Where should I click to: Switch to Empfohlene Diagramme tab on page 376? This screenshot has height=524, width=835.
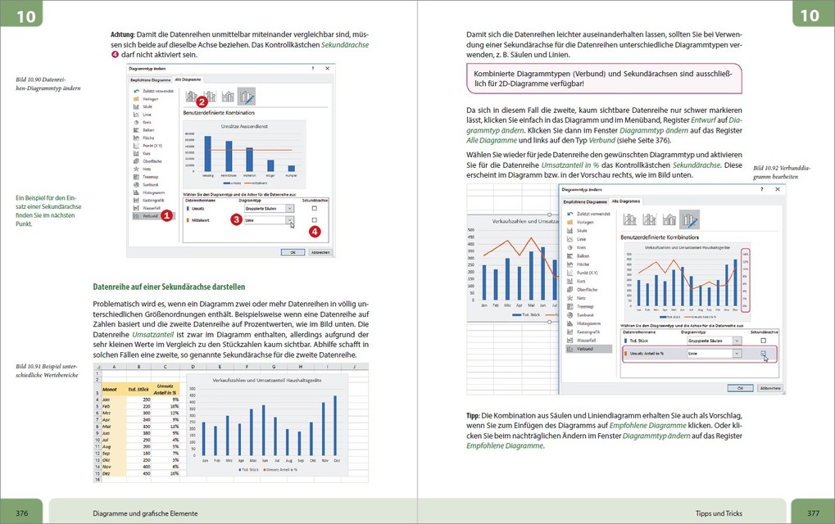(150, 80)
